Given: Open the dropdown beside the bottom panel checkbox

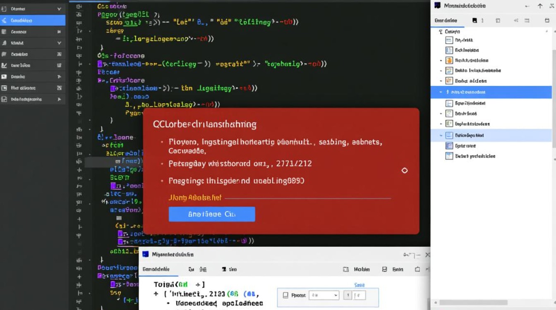Looking at the screenshot, I should click(x=324, y=295).
